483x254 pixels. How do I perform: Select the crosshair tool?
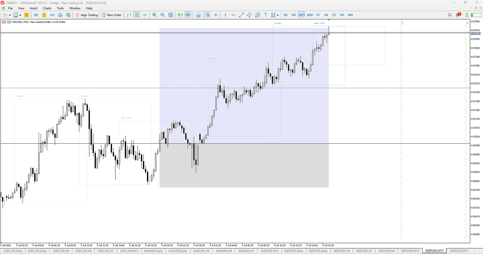(x=216, y=15)
